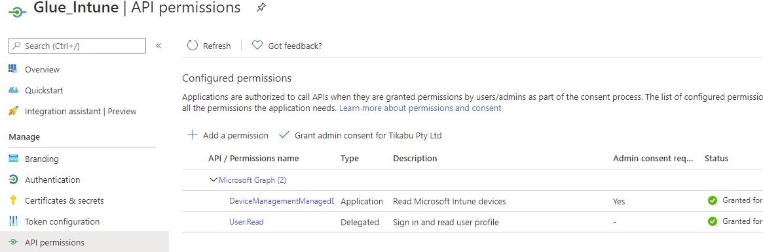Click the Token configuration bars icon
Viewport: 763px width, 252px height.
[13, 221]
